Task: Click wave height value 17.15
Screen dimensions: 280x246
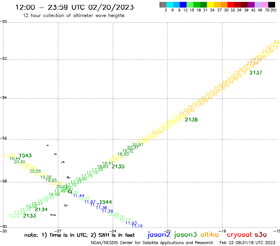Action: tap(92, 173)
